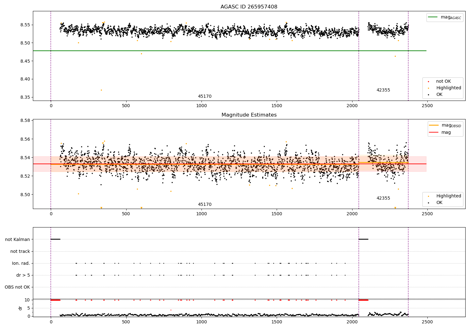470x329 pixels.
Task: Click the 8.35 tick on top y-axis
Action: (25, 97)
